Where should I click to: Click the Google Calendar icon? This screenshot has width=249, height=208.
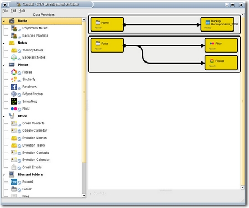point(14,131)
